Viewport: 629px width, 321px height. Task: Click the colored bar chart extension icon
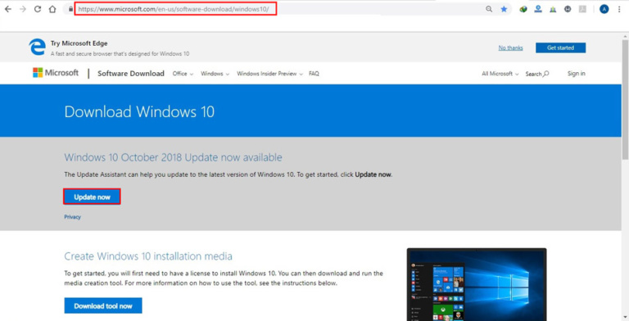click(553, 9)
